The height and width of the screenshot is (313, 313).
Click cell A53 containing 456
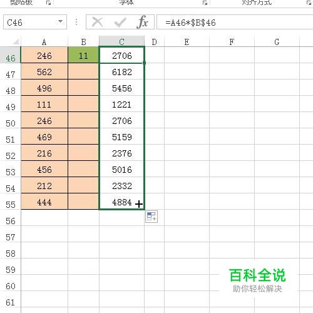(x=44, y=169)
